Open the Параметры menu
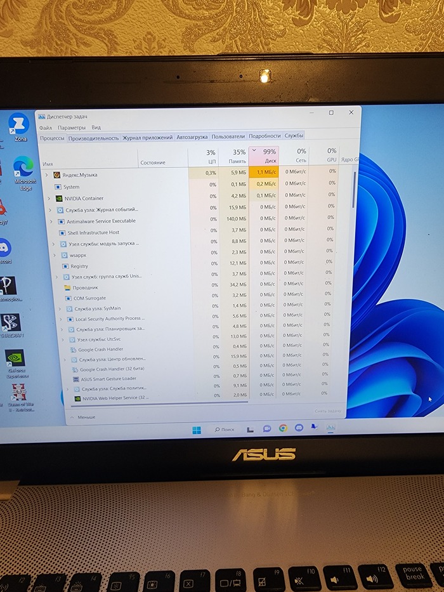444x592 pixels. [x=72, y=128]
